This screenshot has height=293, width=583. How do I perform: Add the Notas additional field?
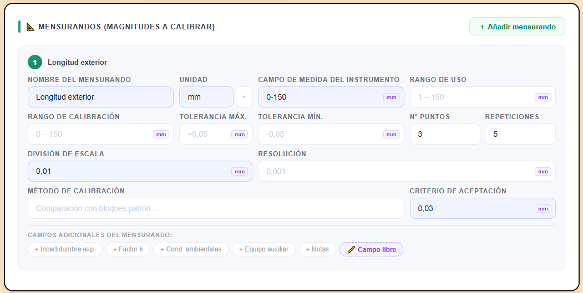[317, 249]
